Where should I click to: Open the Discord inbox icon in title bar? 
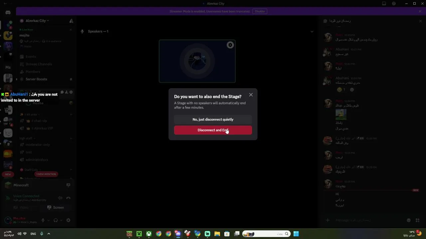(x=384, y=4)
